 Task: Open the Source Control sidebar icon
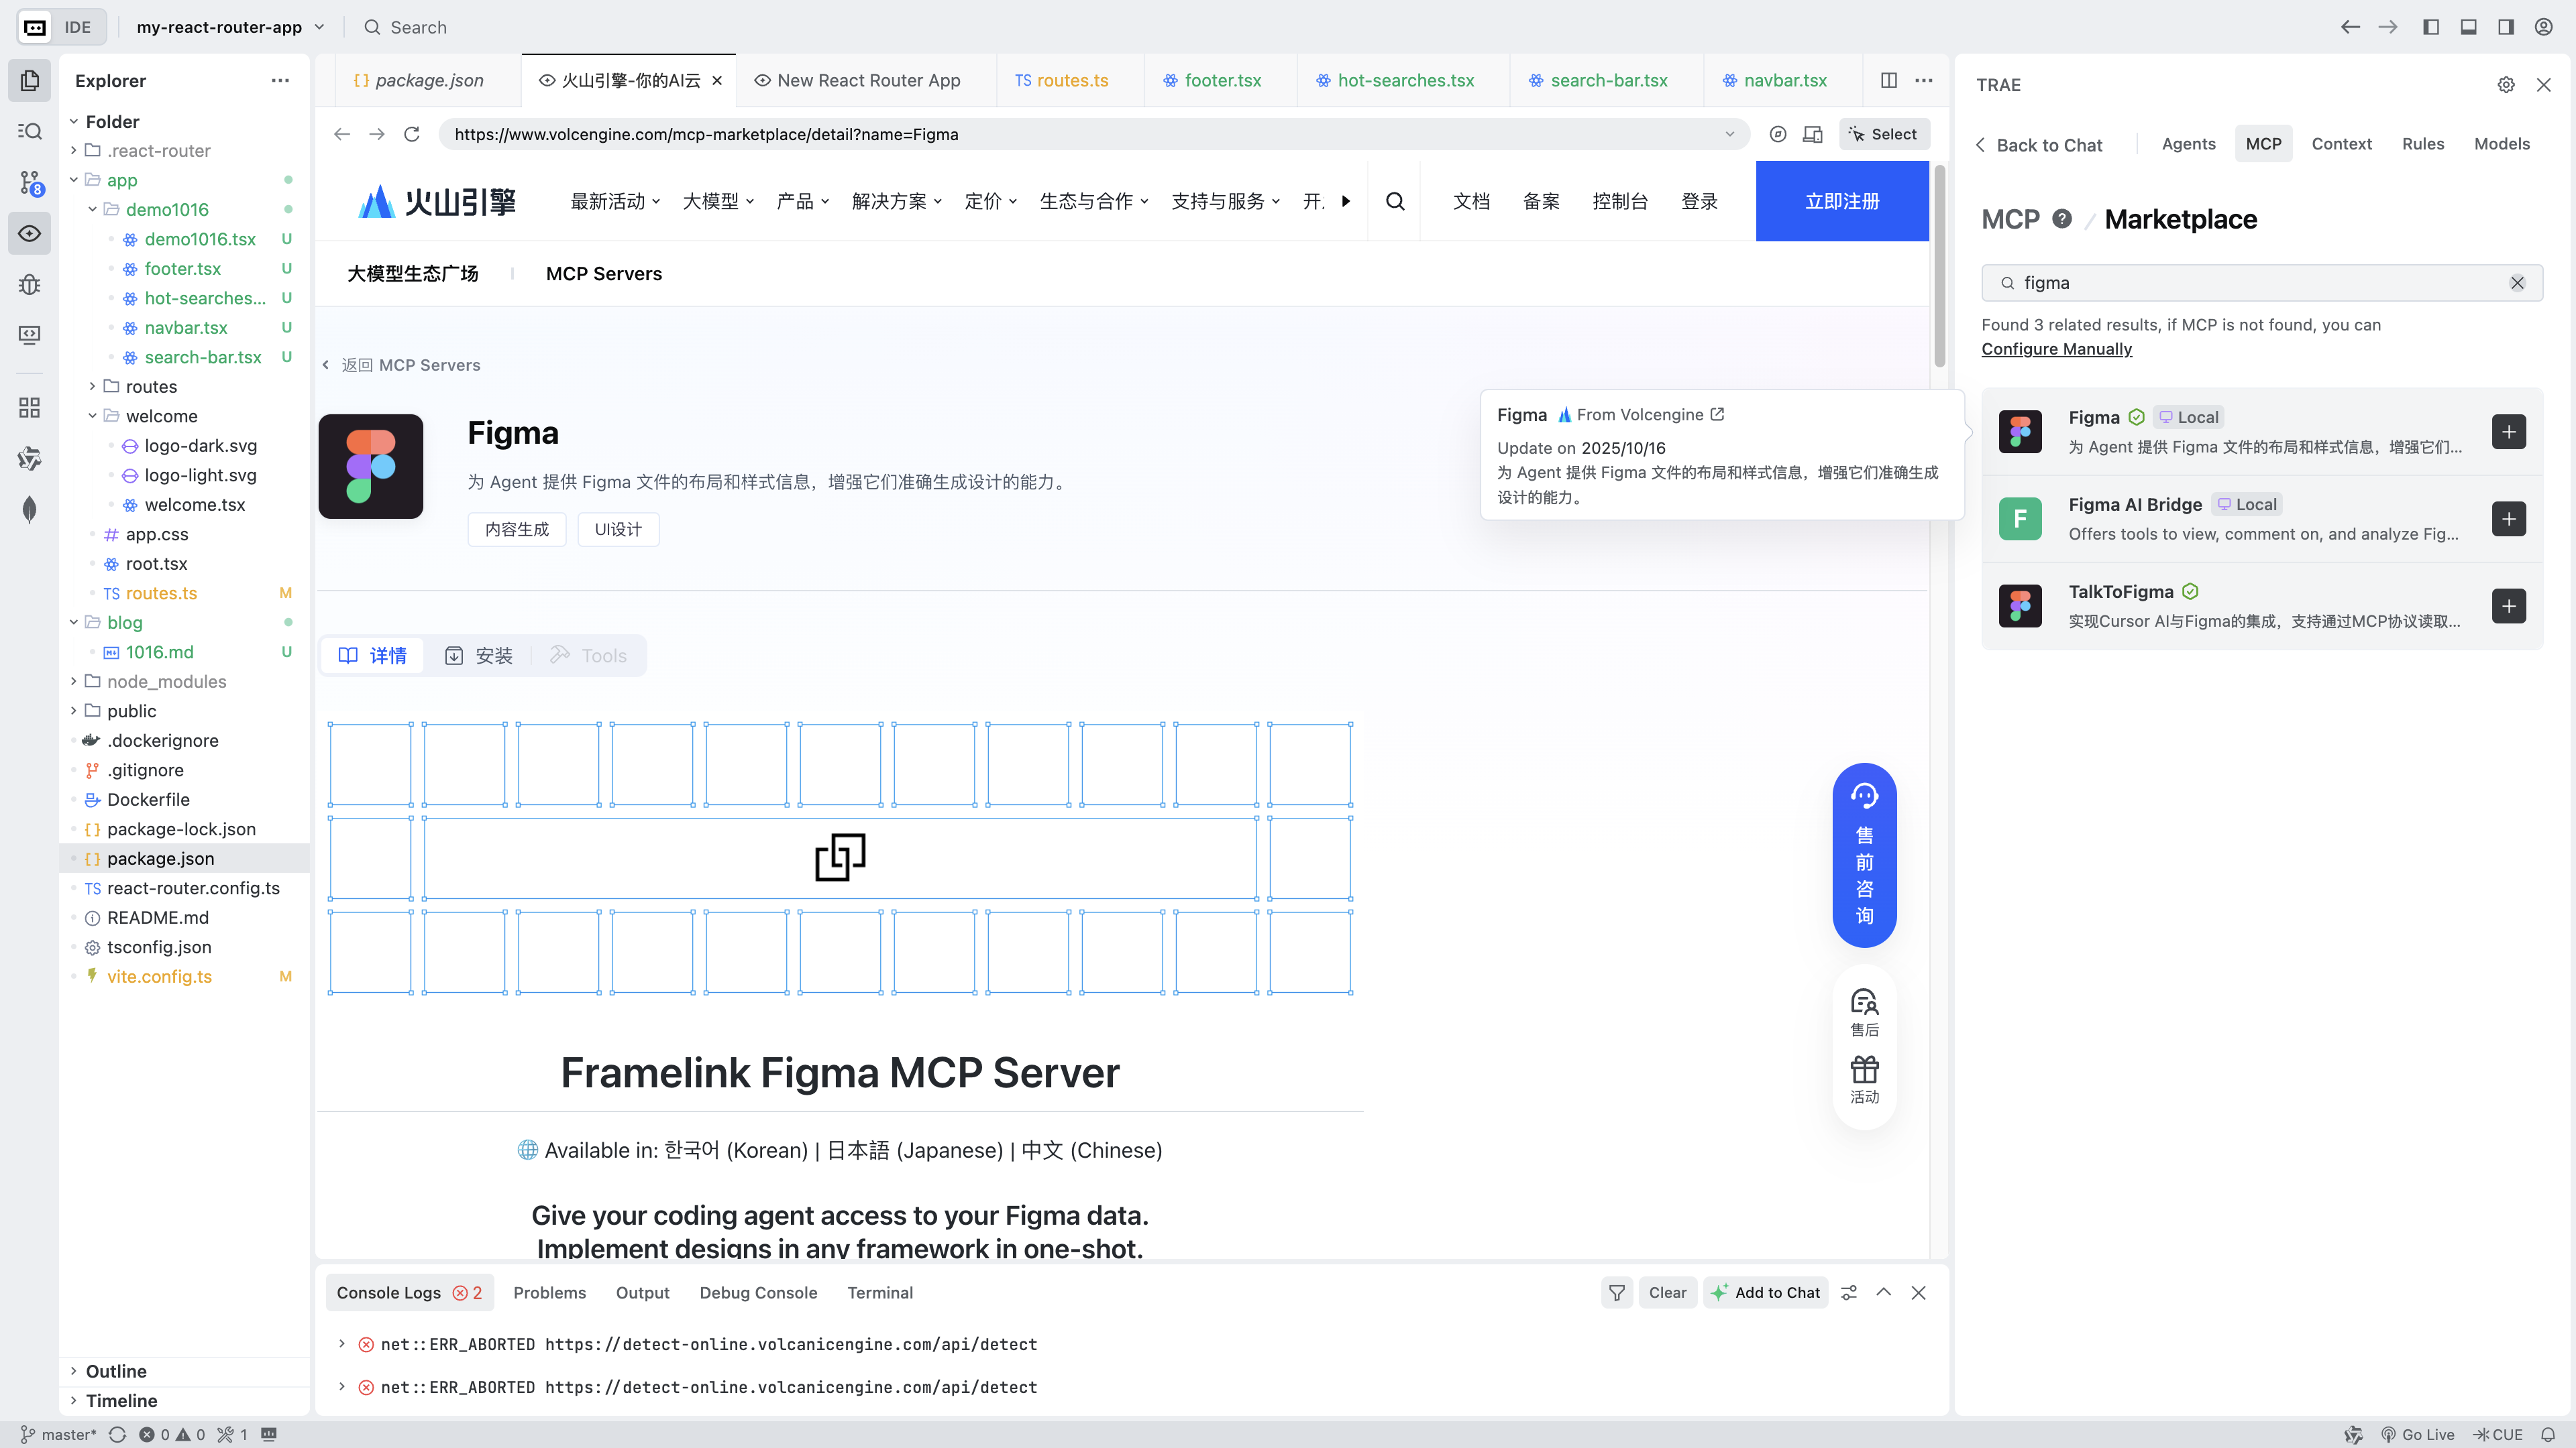[30, 183]
